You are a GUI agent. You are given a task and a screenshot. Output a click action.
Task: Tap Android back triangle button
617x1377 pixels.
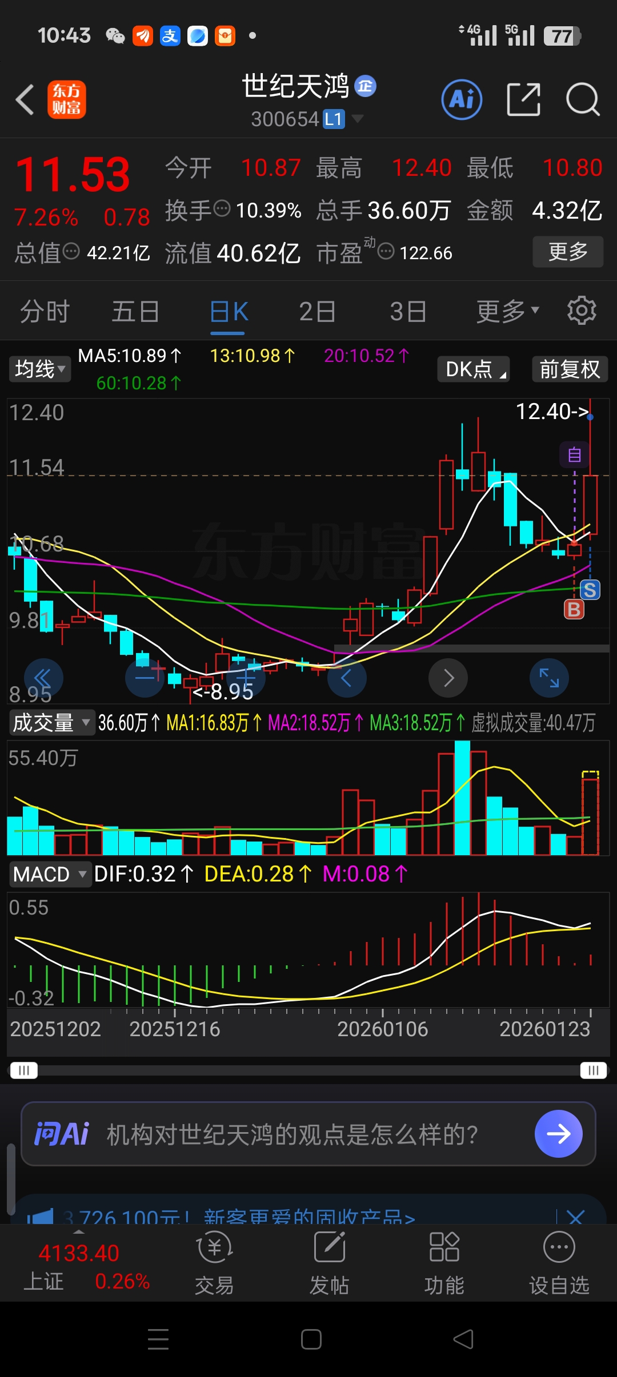463,1339
